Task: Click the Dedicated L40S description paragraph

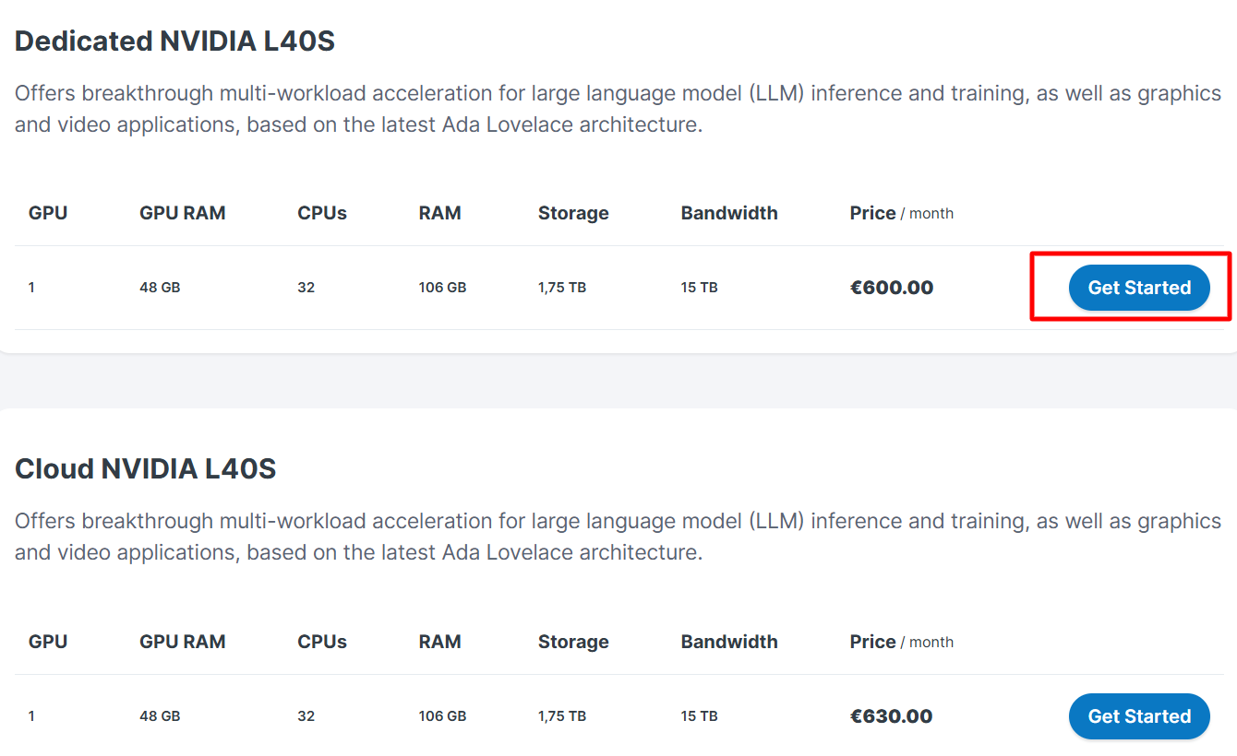Action: [618, 109]
